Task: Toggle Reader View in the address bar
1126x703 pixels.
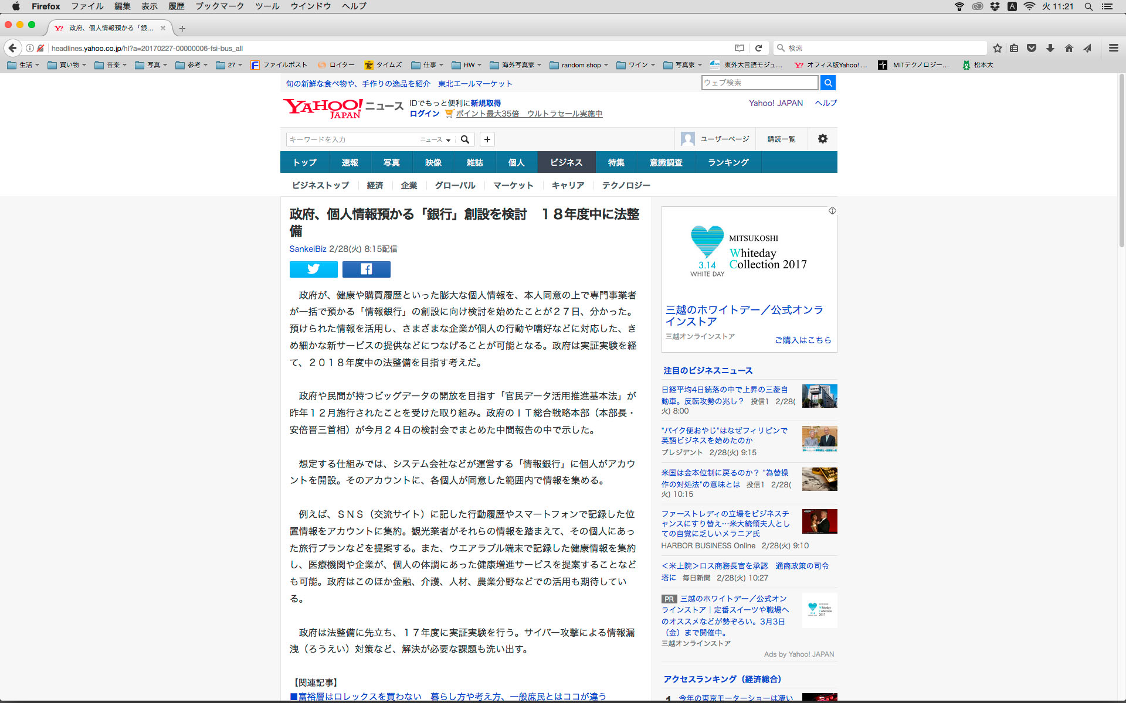Action: coord(740,48)
